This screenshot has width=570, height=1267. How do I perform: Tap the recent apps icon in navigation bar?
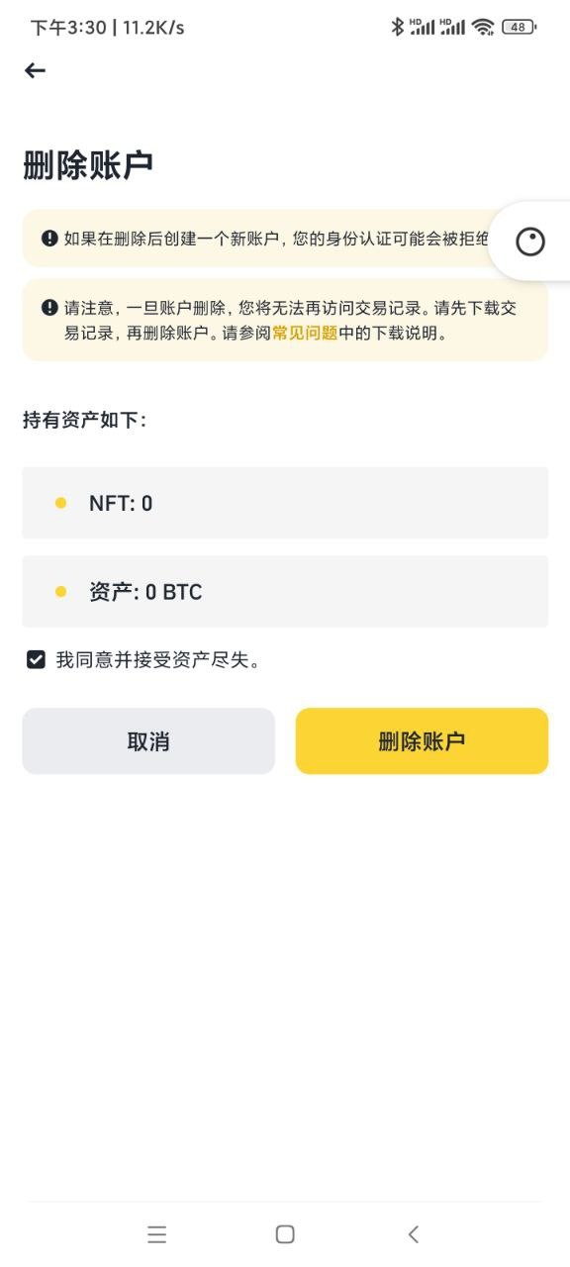coord(157,1234)
